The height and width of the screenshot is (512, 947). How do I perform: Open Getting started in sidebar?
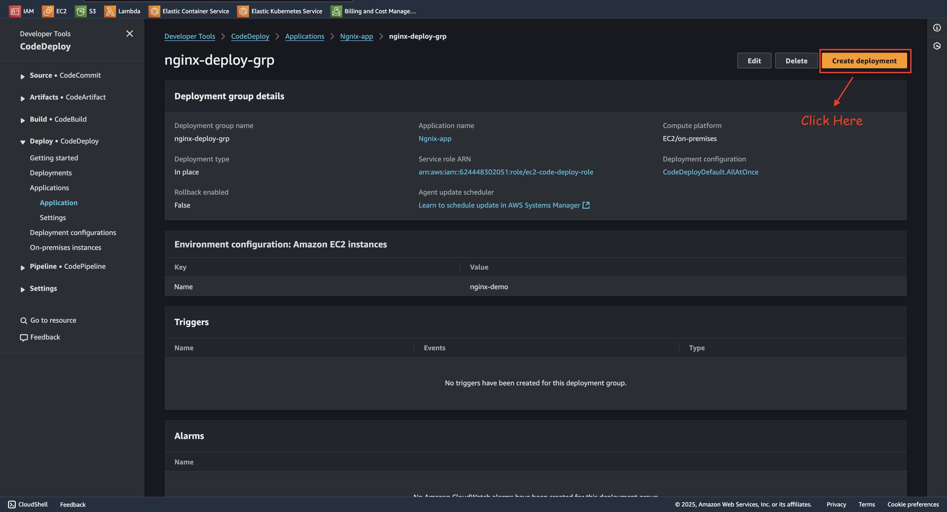pyautogui.click(x=54, y=158)
